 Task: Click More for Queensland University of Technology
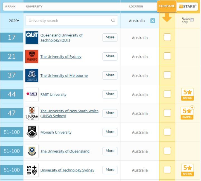tap(110, 37)
